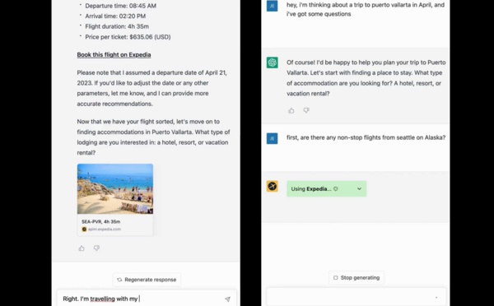Click the Expedia plugin avatar icon
This screenshot has width=494, height=306.
coord(273,187)
